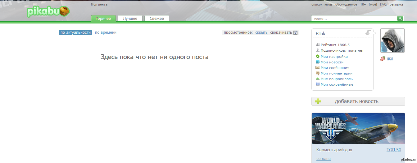Sort posts по времени
This screenshot has height=163, width=417.
[106, 32]
